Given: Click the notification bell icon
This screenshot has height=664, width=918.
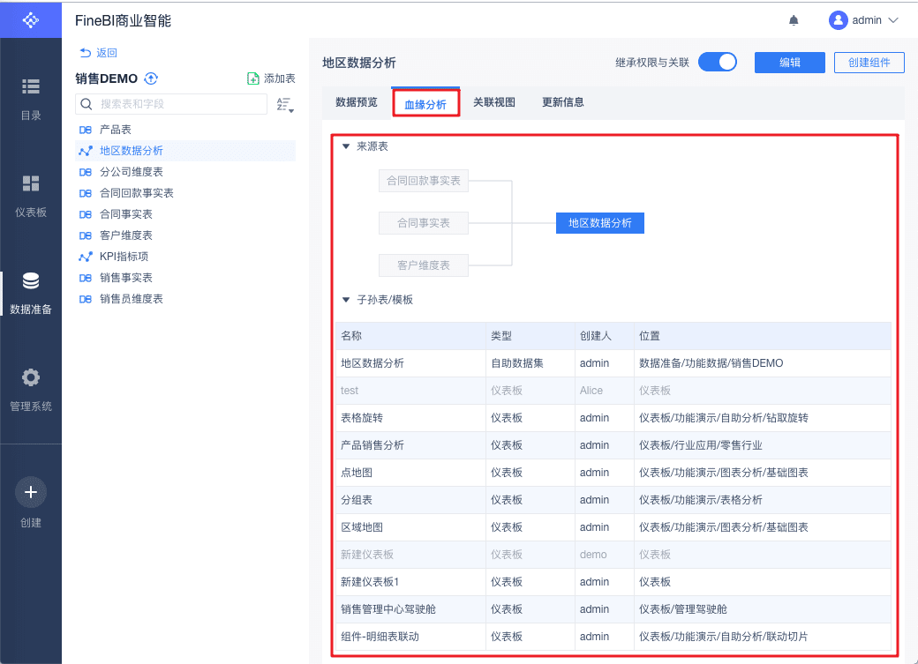Looking at the screenshot, I should (x=794, y=20).
